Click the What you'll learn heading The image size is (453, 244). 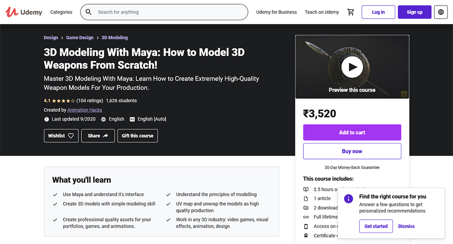click(x=81, y=180)
